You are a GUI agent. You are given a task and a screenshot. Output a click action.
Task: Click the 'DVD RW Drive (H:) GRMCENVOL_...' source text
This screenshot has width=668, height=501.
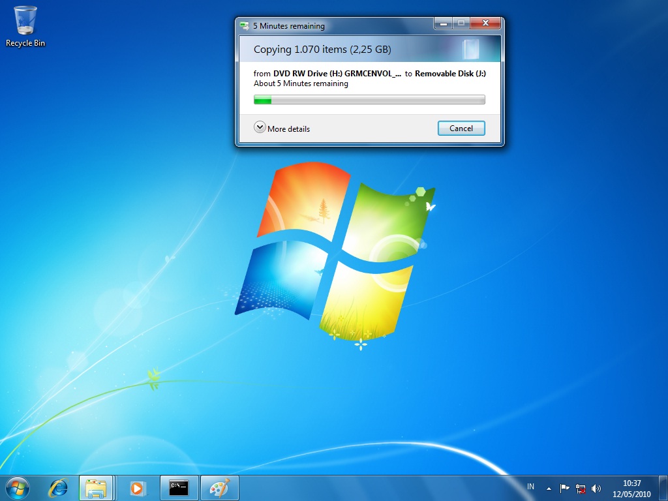[x=337, y=73]
